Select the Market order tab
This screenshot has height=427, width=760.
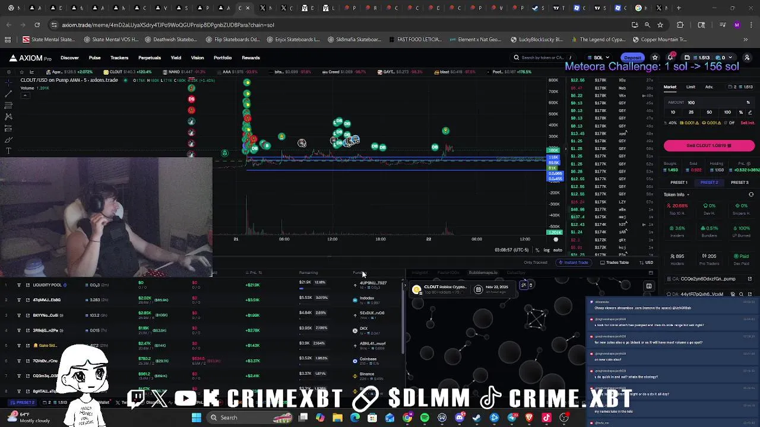click(670, 87)
